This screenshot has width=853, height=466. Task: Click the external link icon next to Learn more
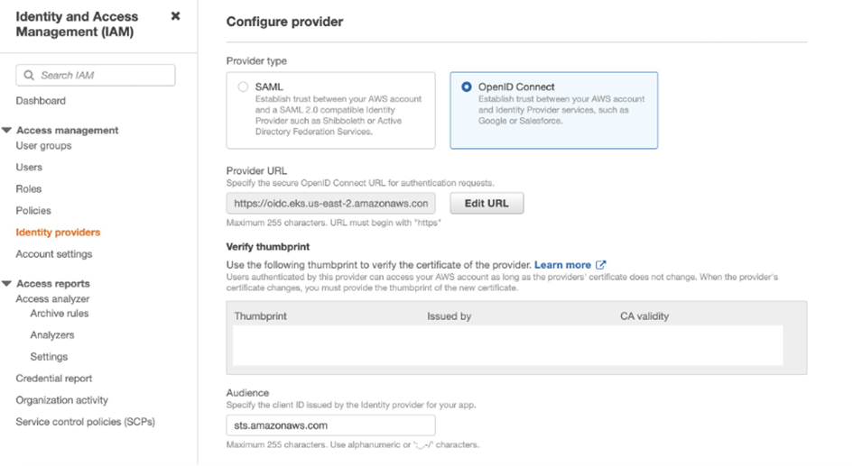(600, 265)
